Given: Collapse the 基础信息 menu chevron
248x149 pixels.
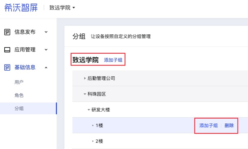Looking at the screenshot, I should pyautogui.click(x=46, y=67).
